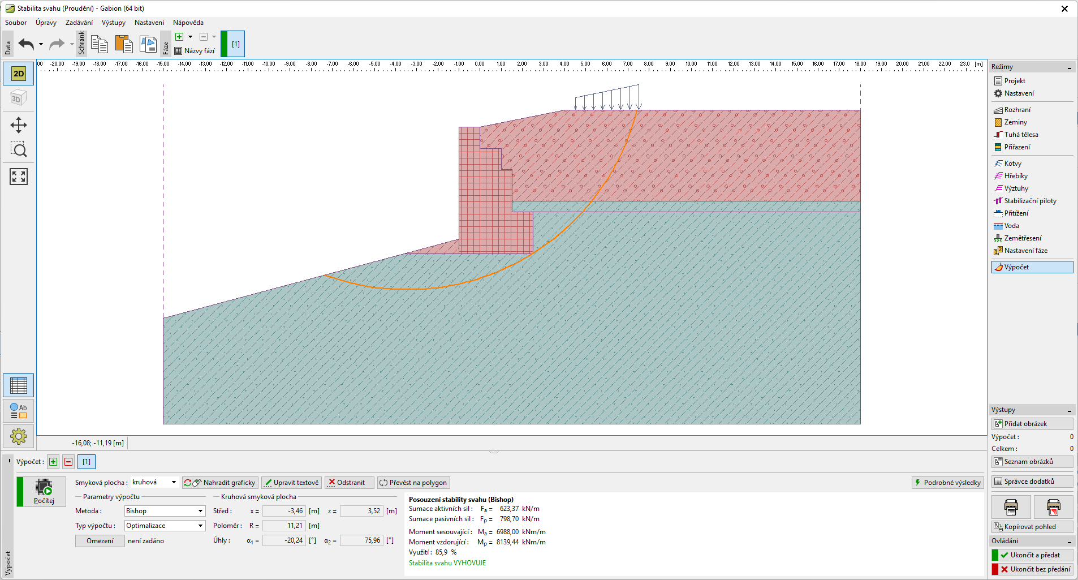Image resolution: width=1078 pixels, height=580 pixels.
Task: Fit drawing to window with zoom extents icon
Action: [19, 177]
